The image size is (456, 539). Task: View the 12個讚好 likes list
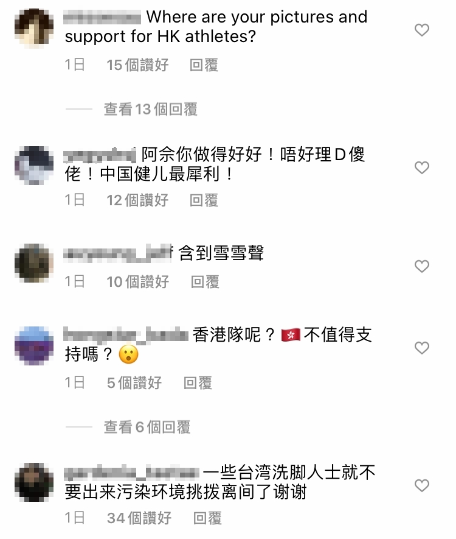click(x=137, y=200)
